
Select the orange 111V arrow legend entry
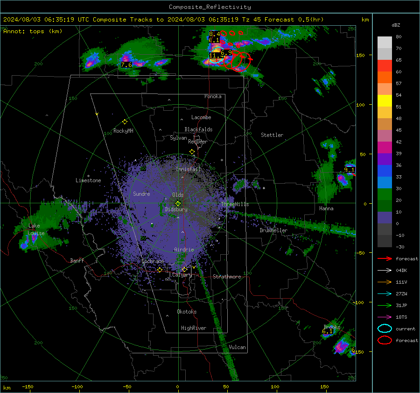point(385,282)
